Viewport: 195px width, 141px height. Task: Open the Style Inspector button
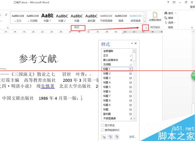coord(110,137)
